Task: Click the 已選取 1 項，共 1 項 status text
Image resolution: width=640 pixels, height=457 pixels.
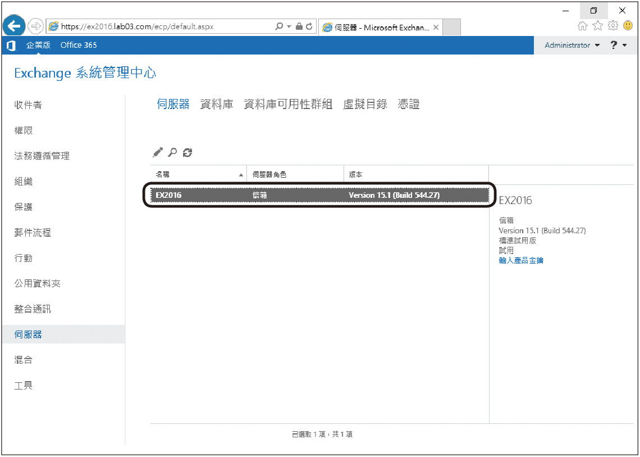Action: (x=322, y=434)
